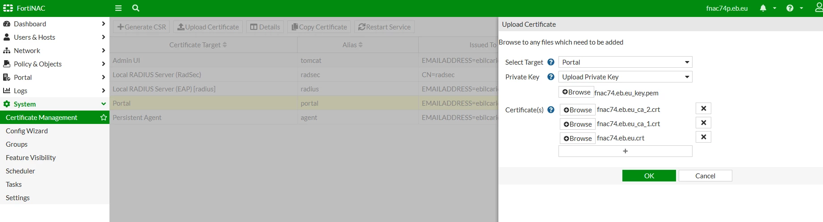The height and width of the screenshot is (222, 823).
Task: Click Restart Service toolbar button
Action: click(x=384, y=27)
